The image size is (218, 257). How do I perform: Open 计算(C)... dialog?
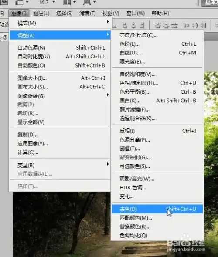pos(60,152)
